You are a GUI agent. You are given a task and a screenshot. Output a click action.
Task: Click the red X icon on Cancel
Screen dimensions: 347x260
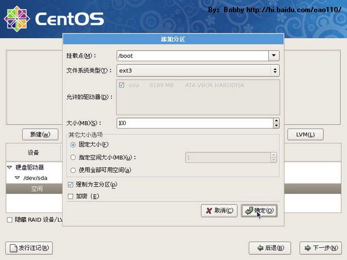(x=209, y=210)
